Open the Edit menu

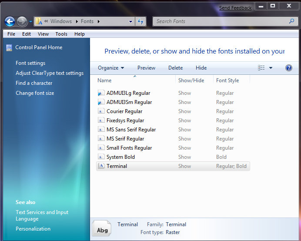tap(26, 34)
